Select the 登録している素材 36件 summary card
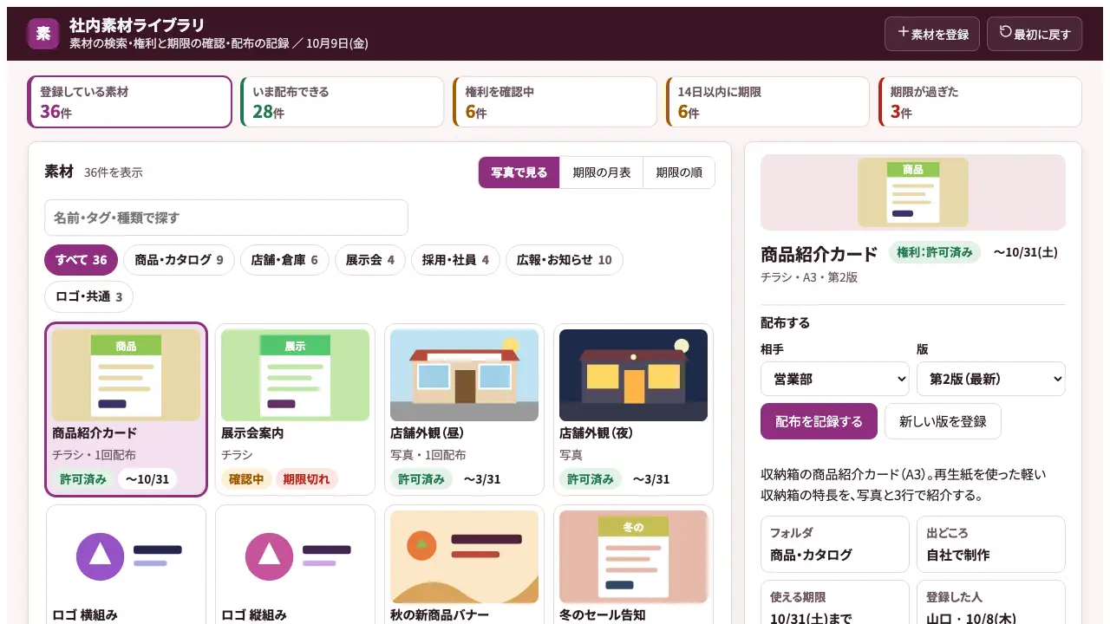This screenshot has width=1110, height=624. click(x=130, y=101)
